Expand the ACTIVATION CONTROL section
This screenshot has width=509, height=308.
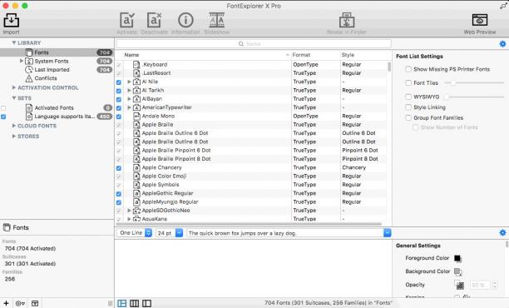13,87
